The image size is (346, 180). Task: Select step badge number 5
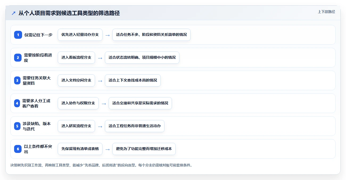[x=17, y=126]
